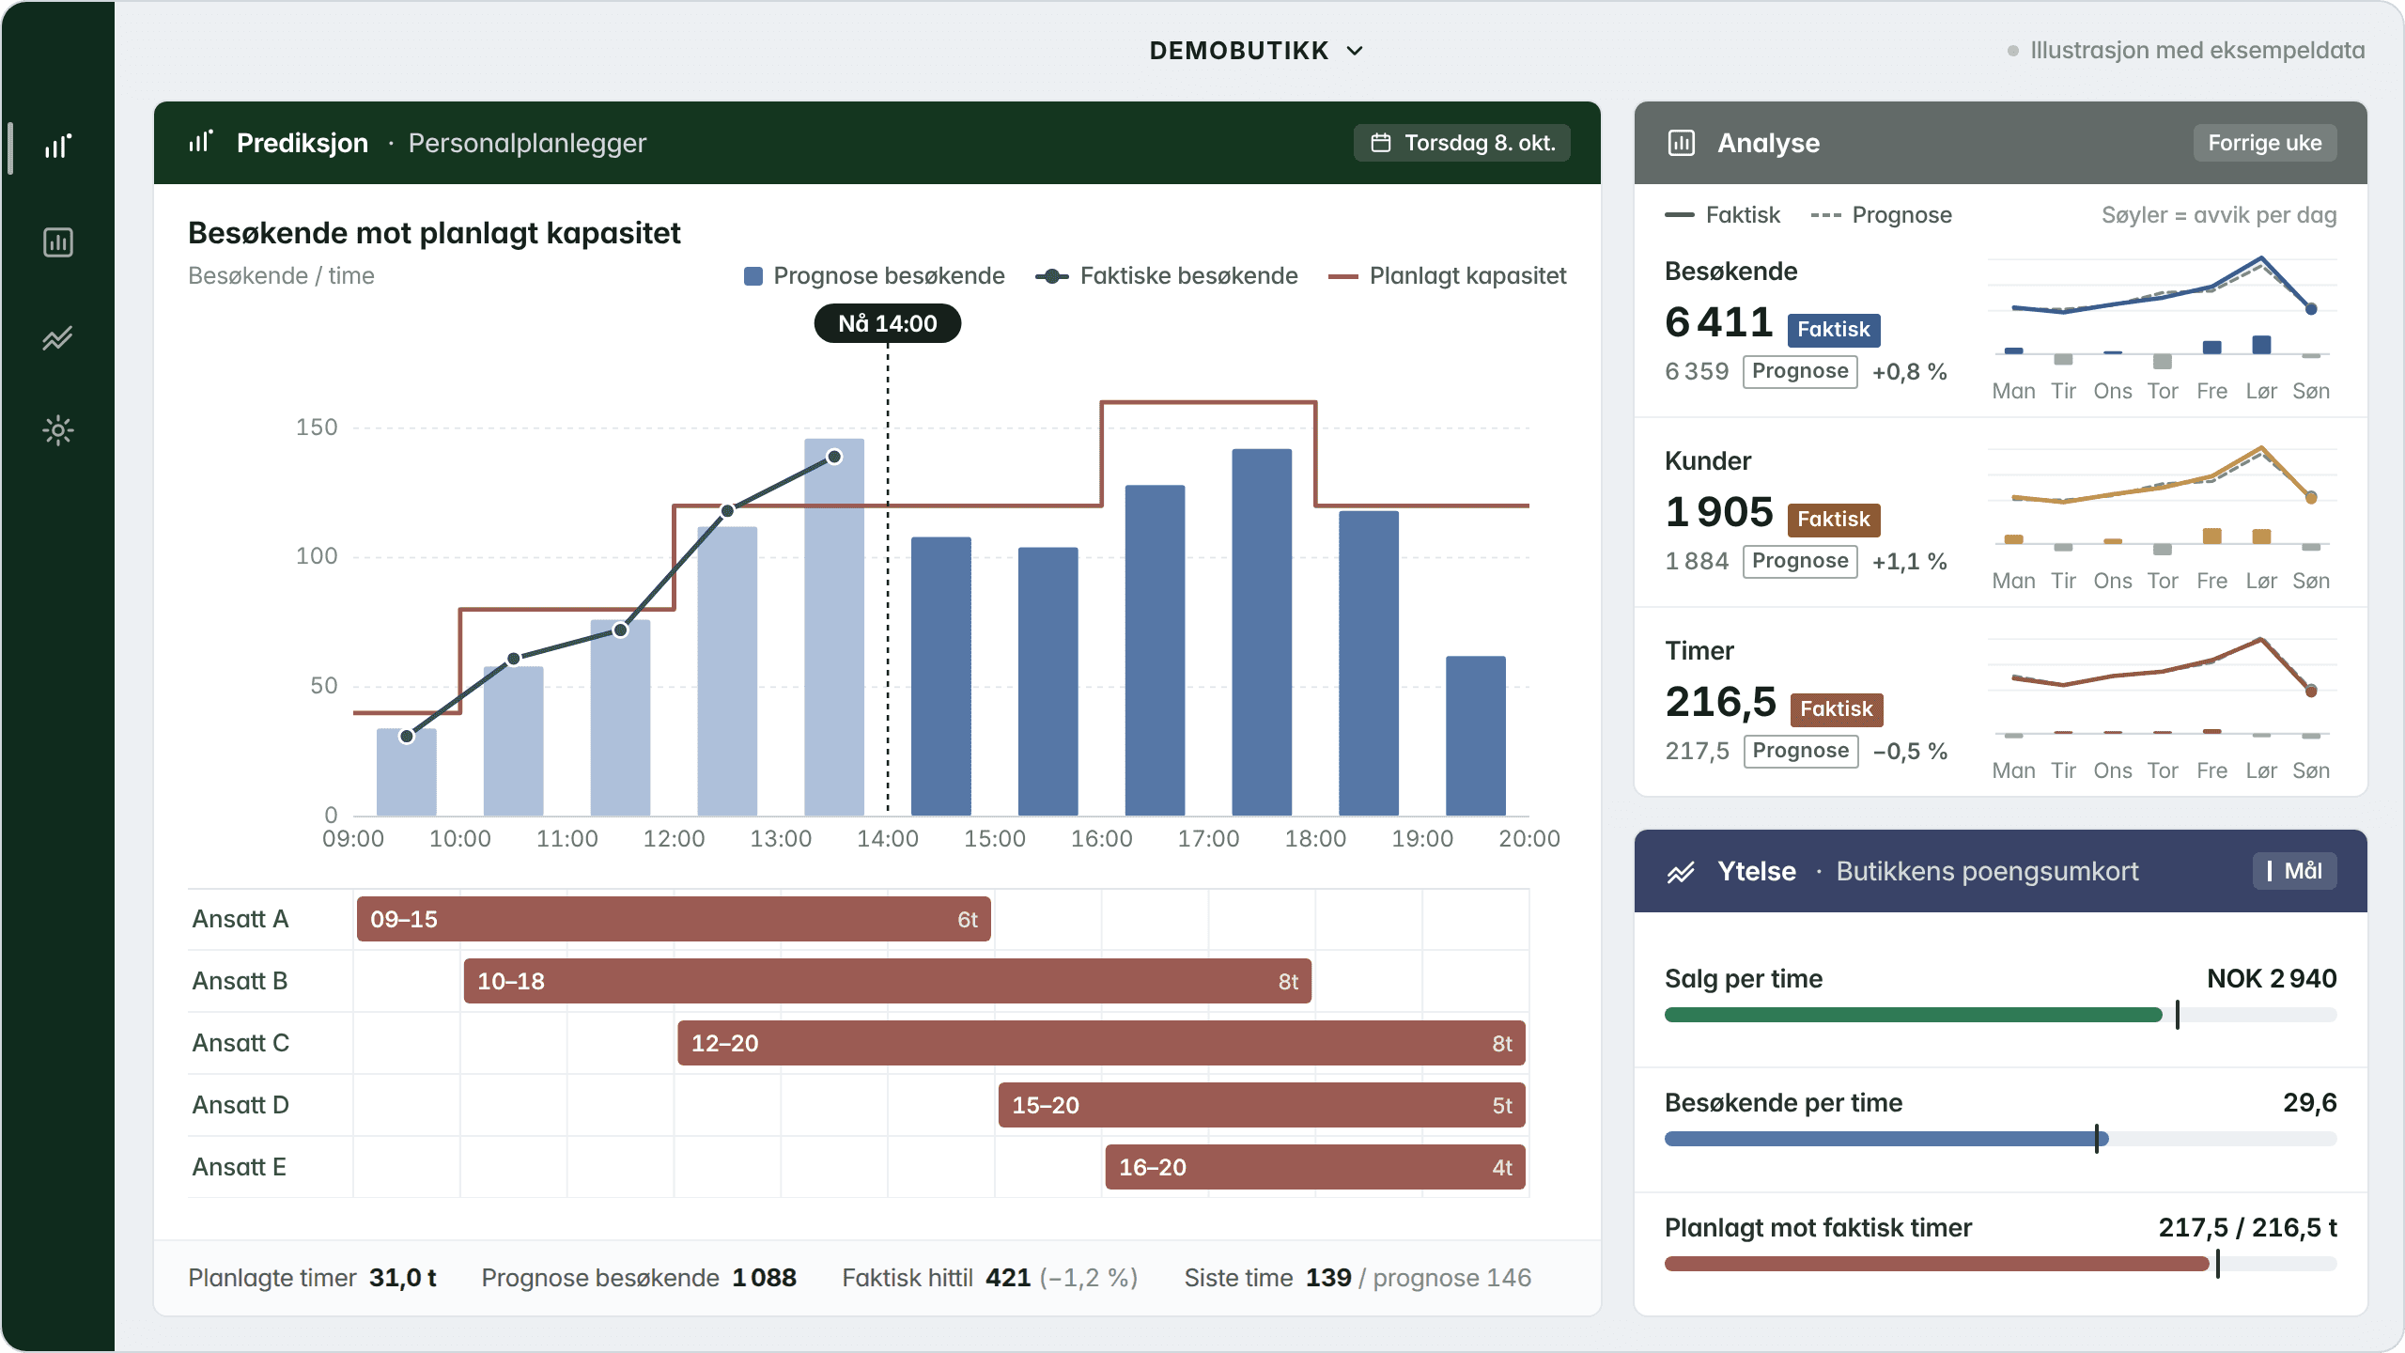
Task: Toggle the Faktisk legend in Analyse
Action: tap(1722, 215)
